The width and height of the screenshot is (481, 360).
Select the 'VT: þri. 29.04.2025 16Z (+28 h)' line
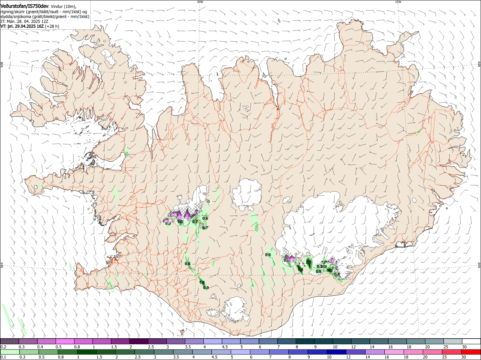pyautogui.click(x=30, y=26)
